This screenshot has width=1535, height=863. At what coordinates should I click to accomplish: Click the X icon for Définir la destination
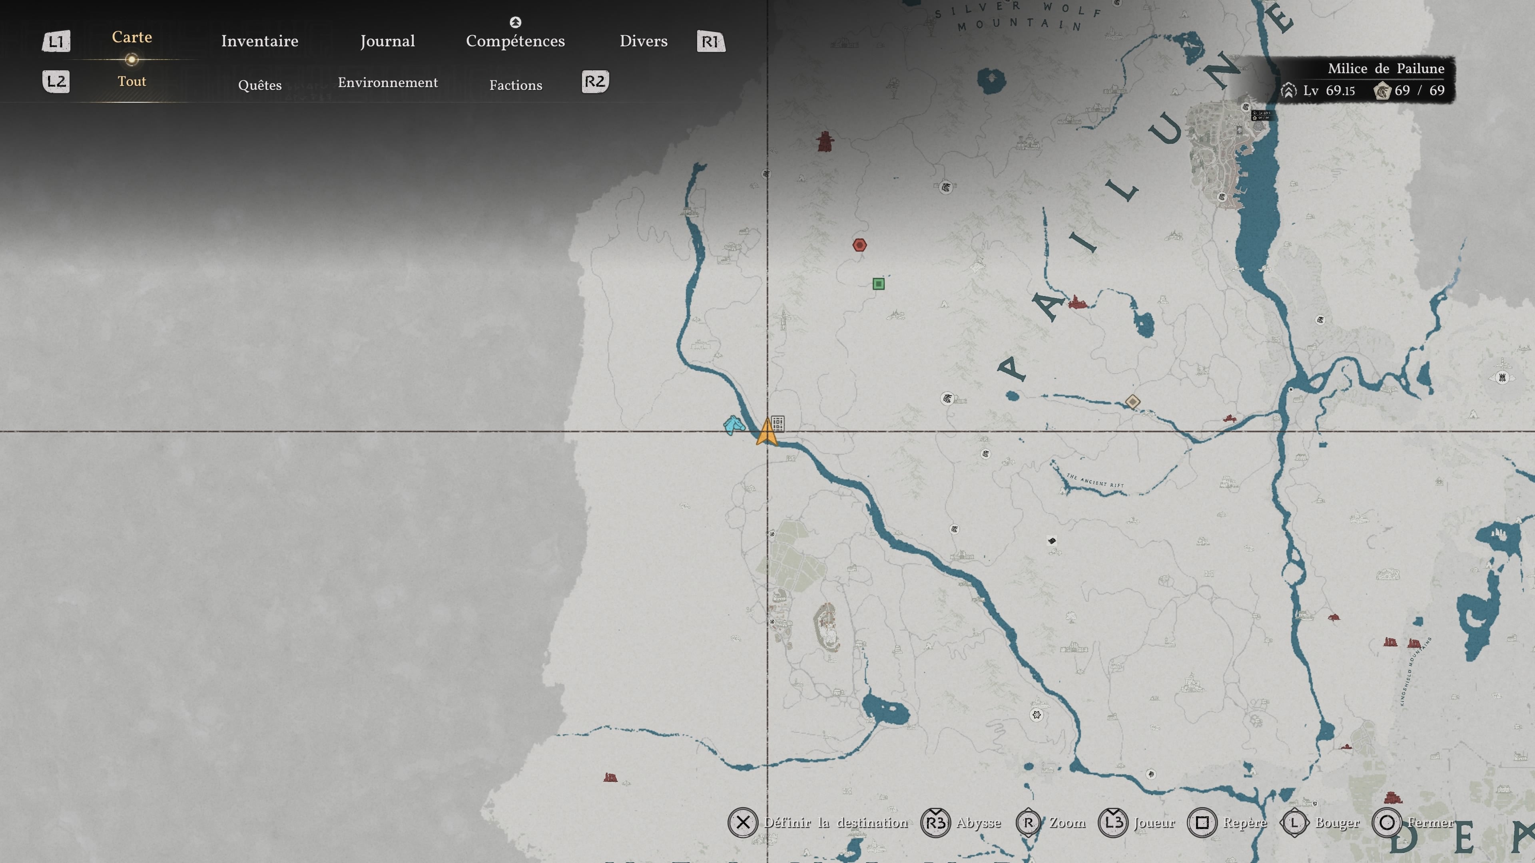[x=742, y=823]
